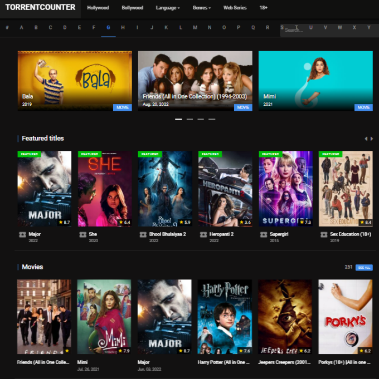Filter titles by letter W
Viewport: 379px width, 379px height.
pos(340,27)
